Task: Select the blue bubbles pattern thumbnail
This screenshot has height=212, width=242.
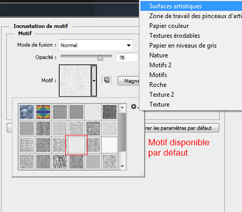Action: (26, 112)
